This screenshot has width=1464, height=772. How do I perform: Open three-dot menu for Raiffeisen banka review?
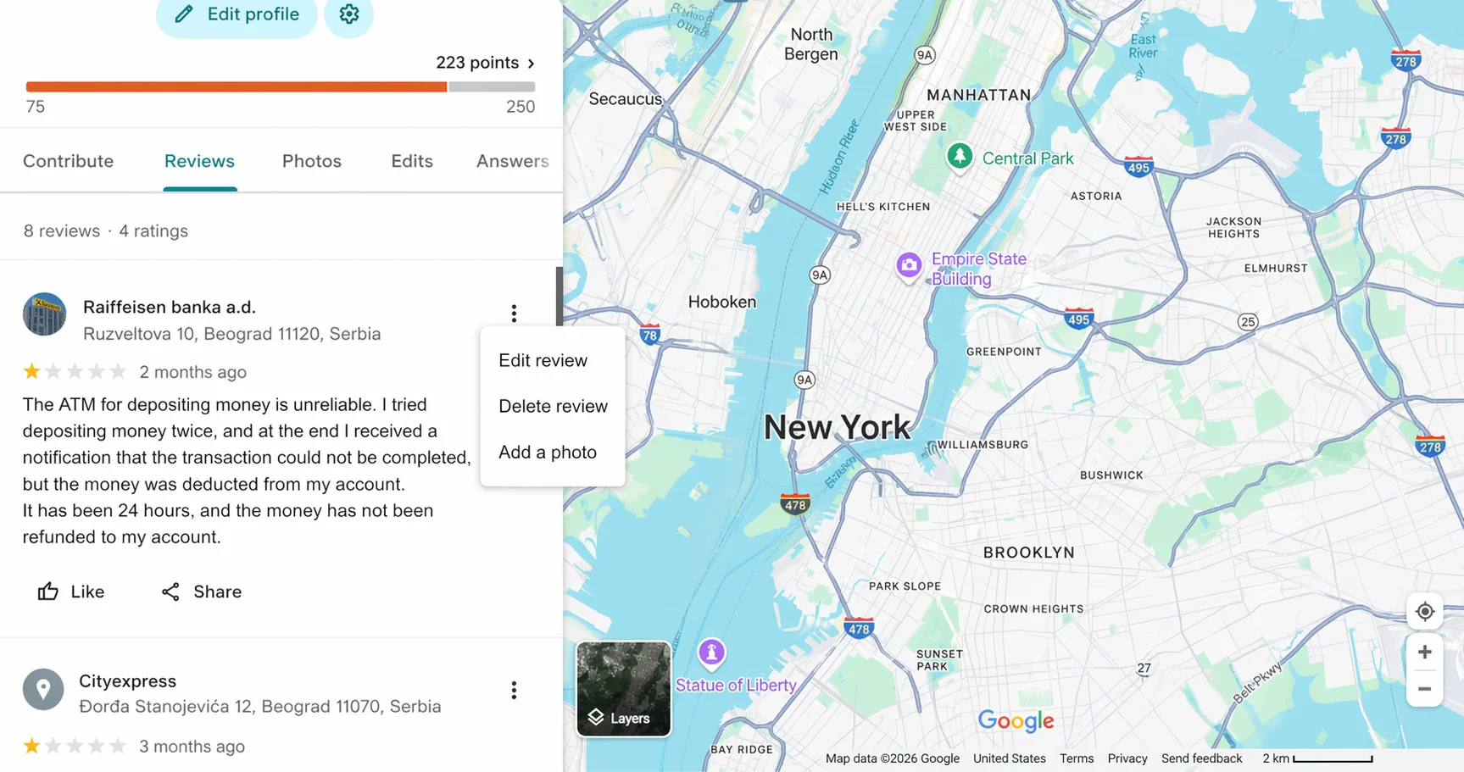(x=514, y=314)
